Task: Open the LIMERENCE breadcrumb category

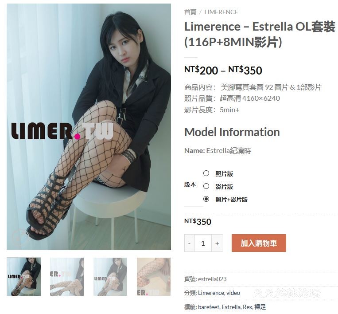Action: [x=221, y=12]
